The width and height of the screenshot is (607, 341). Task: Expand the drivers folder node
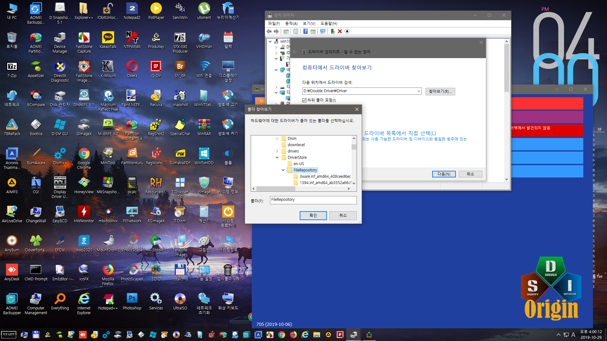277,151
